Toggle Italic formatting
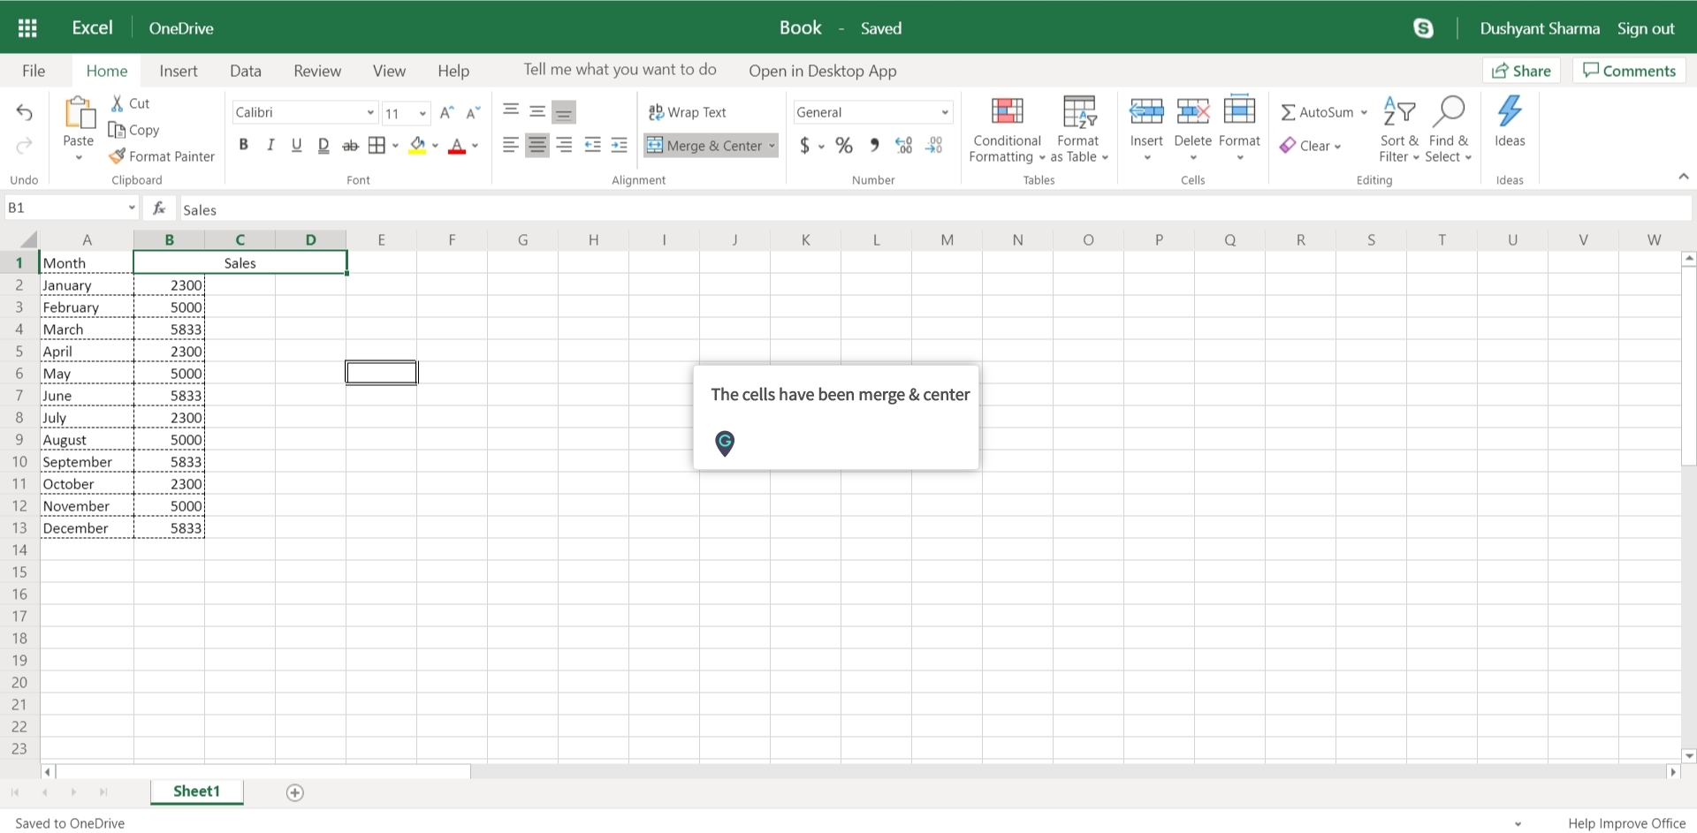 [270, 146]
